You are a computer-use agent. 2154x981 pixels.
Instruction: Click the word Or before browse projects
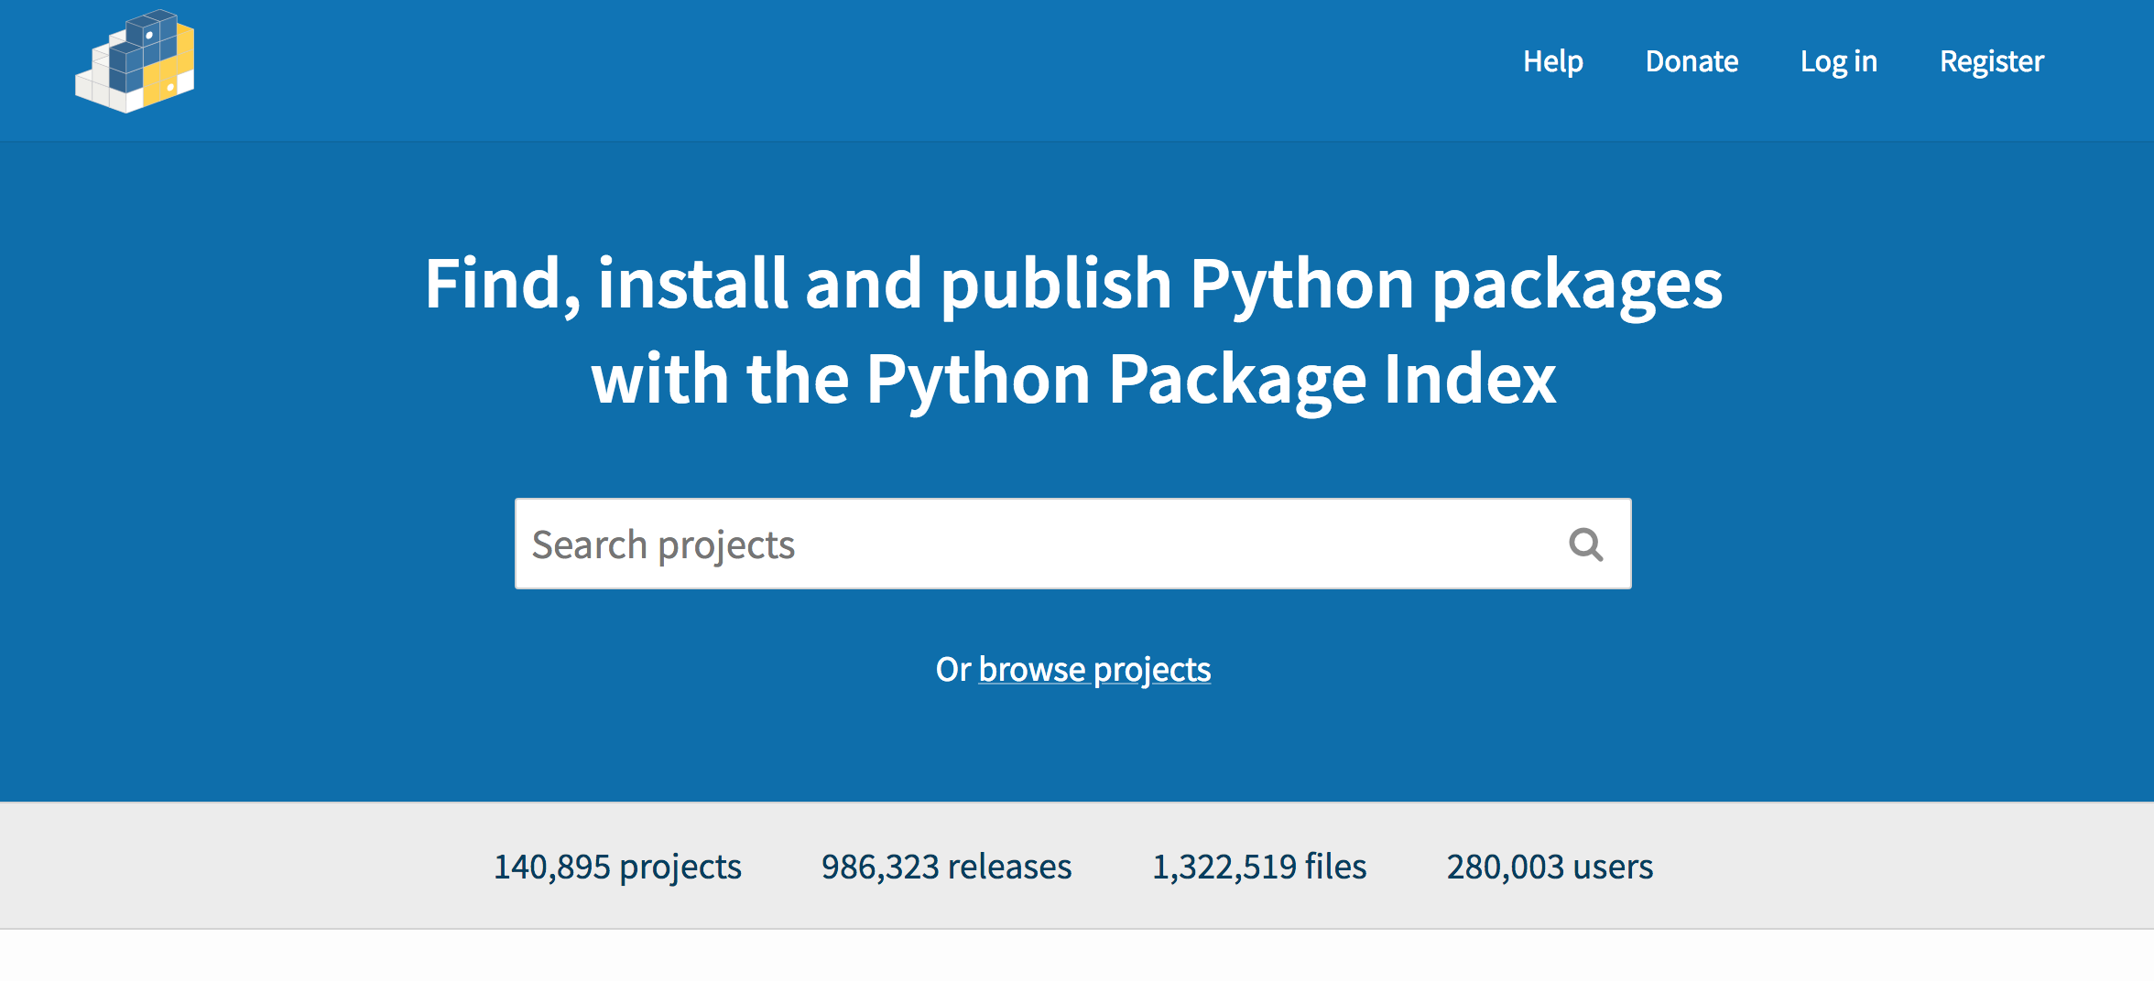pyautogui.click(x=952, y=669)
